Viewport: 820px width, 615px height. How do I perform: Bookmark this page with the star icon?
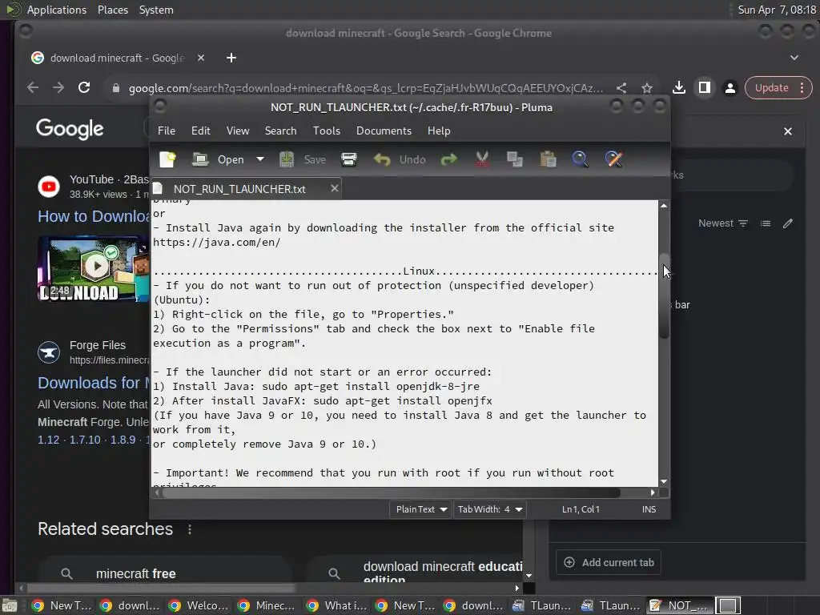point(647,88)
